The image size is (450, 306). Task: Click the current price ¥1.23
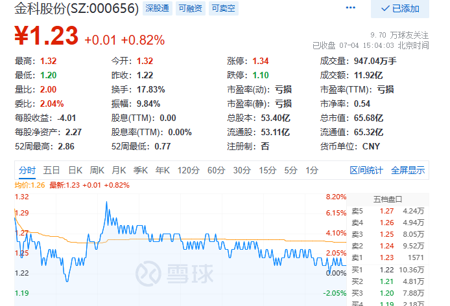[46, 36]
